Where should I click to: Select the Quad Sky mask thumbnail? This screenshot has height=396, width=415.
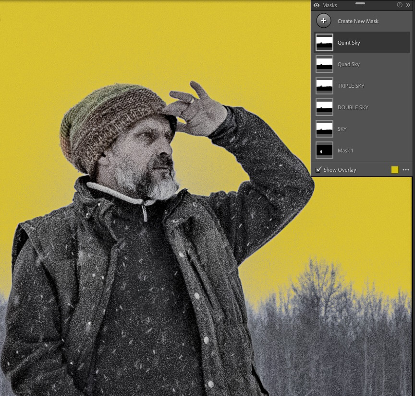point(325,64)
